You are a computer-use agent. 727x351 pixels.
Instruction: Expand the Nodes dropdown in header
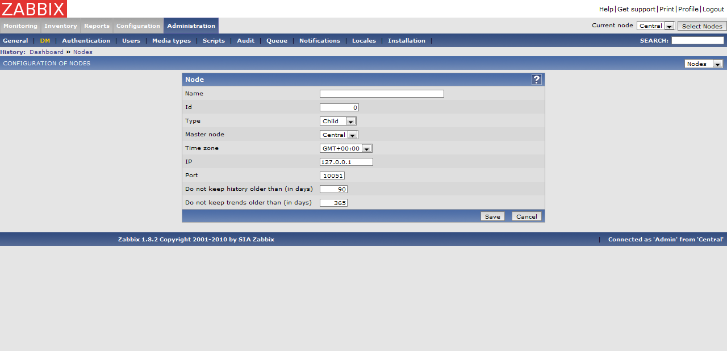[x=703, y=64]
